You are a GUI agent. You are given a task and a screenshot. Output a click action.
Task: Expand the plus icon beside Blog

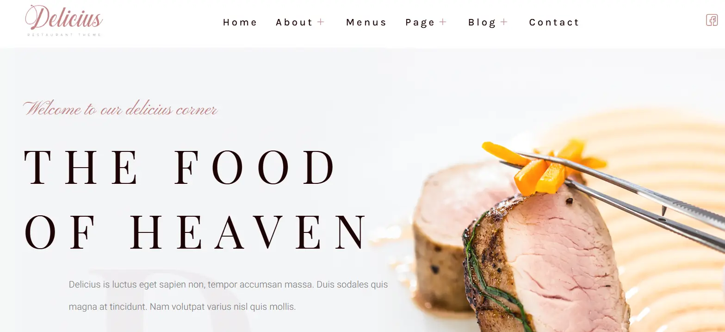coord(504,22)
